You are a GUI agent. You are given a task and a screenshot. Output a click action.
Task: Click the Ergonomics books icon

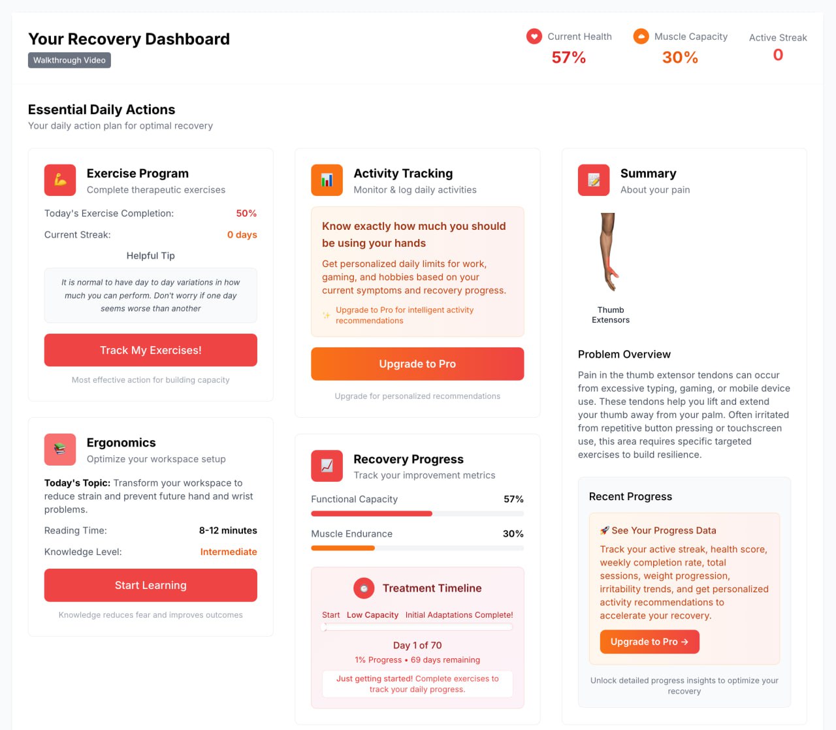pos(60,449)
